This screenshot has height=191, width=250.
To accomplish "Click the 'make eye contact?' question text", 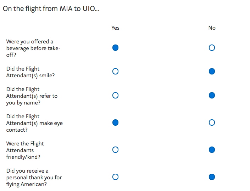I will [x=34, y=123].
